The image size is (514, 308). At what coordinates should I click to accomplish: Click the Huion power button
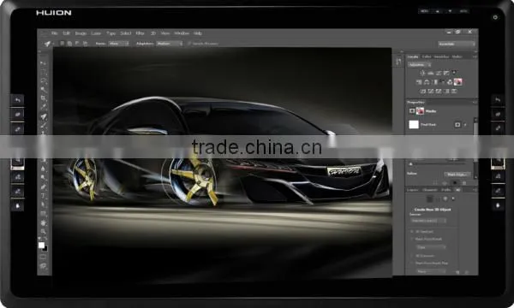(495, 17)
